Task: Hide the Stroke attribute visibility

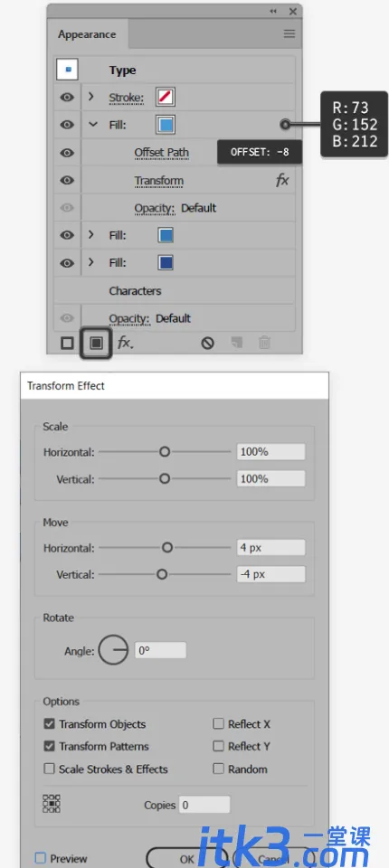Action: click(x=67, y=98)
